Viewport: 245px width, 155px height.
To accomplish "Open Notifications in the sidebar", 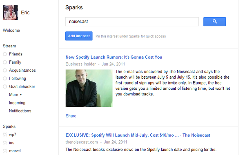I will coord(20,111).
